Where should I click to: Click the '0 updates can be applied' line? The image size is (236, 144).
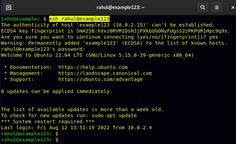click(x=57, y=91)
